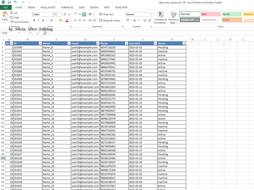
Task: Select the column G header
Action: [171, 40]
